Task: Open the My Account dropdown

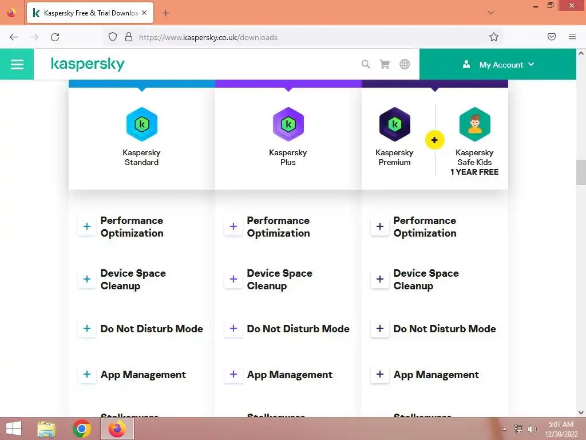Action: (x=498, y=64)
